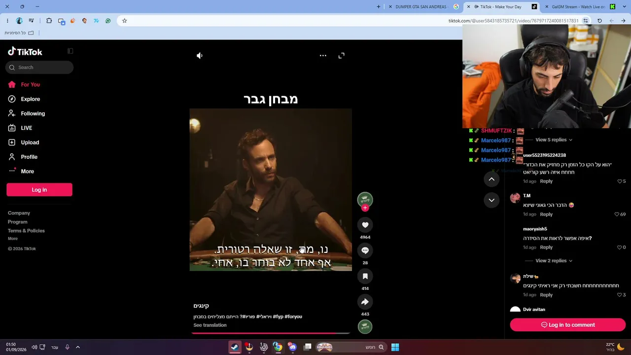Screen dimensions: 631x355
Task: Bookmark this page with the star icon
Action: [x=125, y=21]
